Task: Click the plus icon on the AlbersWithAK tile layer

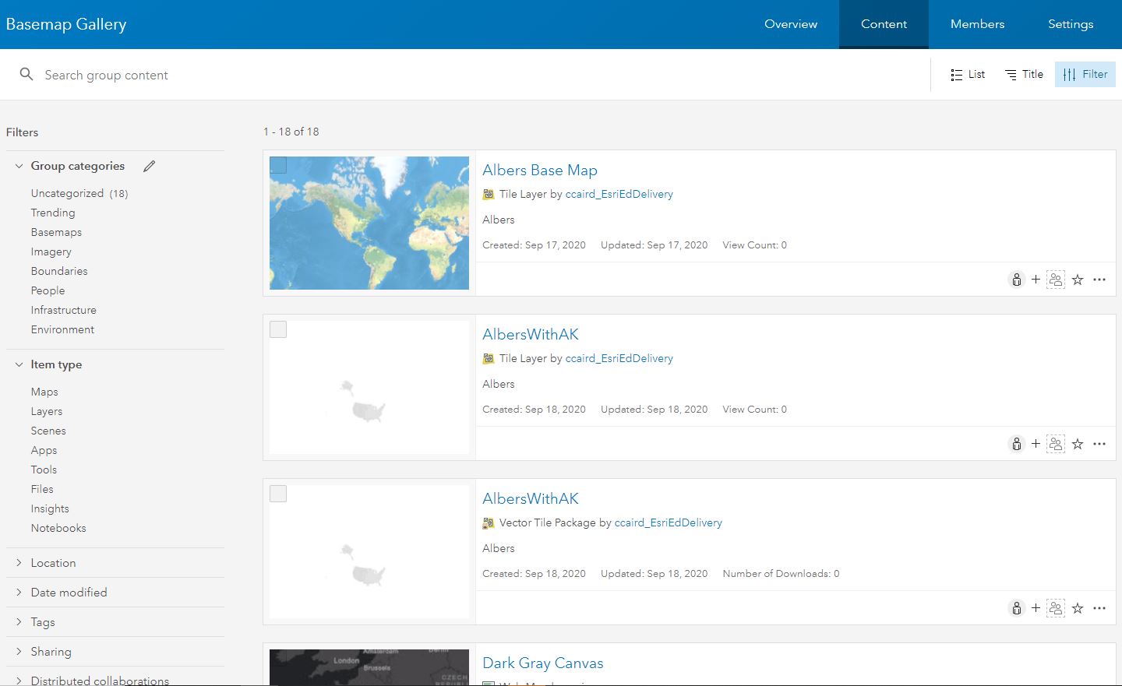Action: click(1036, 443)
